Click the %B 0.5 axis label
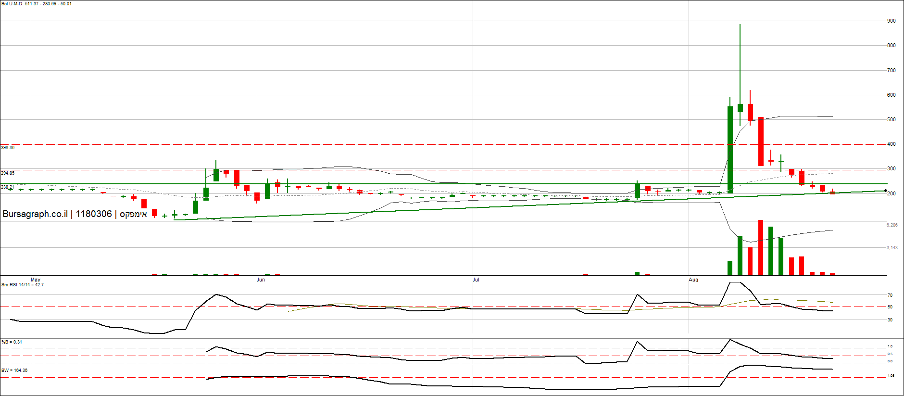The image size is (904, 396). [x=890, y=354]
